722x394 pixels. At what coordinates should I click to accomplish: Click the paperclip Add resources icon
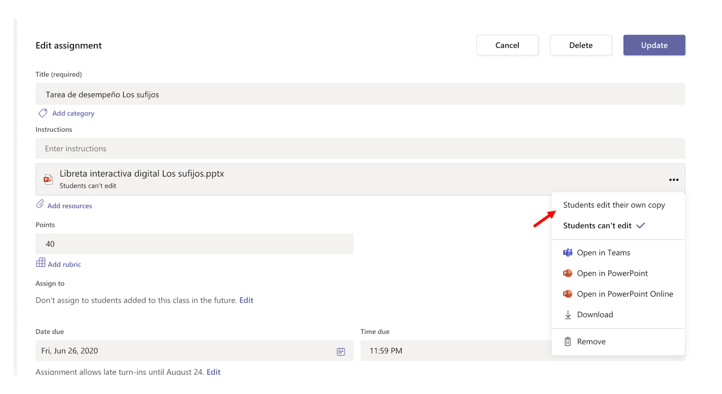(x=40, y=204)
